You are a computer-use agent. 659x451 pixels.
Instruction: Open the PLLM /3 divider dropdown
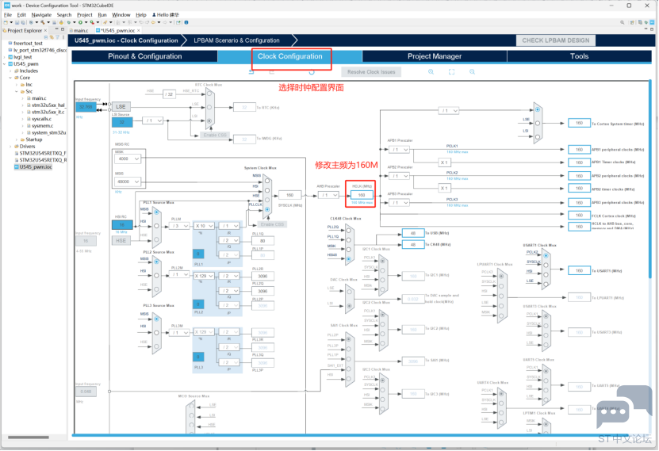click(x=179, y=226)
